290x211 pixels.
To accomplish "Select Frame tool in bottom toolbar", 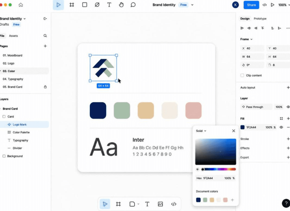I will tap(118, 204).
